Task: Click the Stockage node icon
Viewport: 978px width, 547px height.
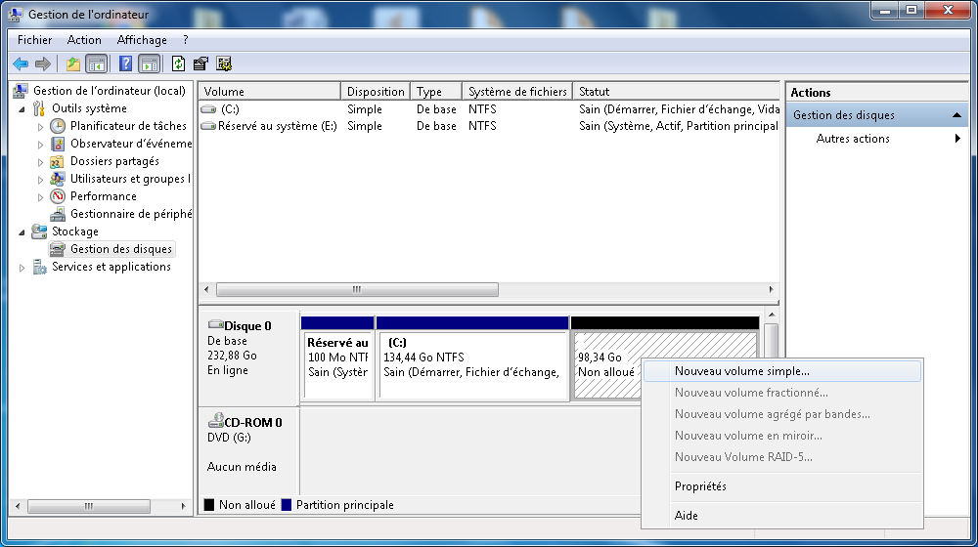Action: coord(39,231)
